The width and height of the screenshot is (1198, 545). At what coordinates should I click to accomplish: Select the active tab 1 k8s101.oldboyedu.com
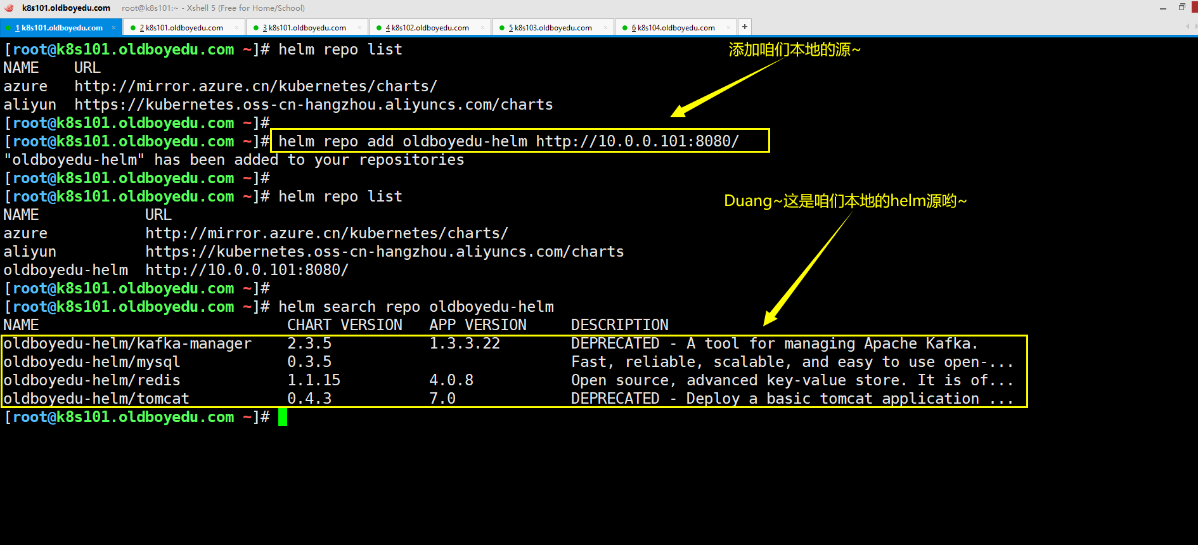[x=58, y=28]
